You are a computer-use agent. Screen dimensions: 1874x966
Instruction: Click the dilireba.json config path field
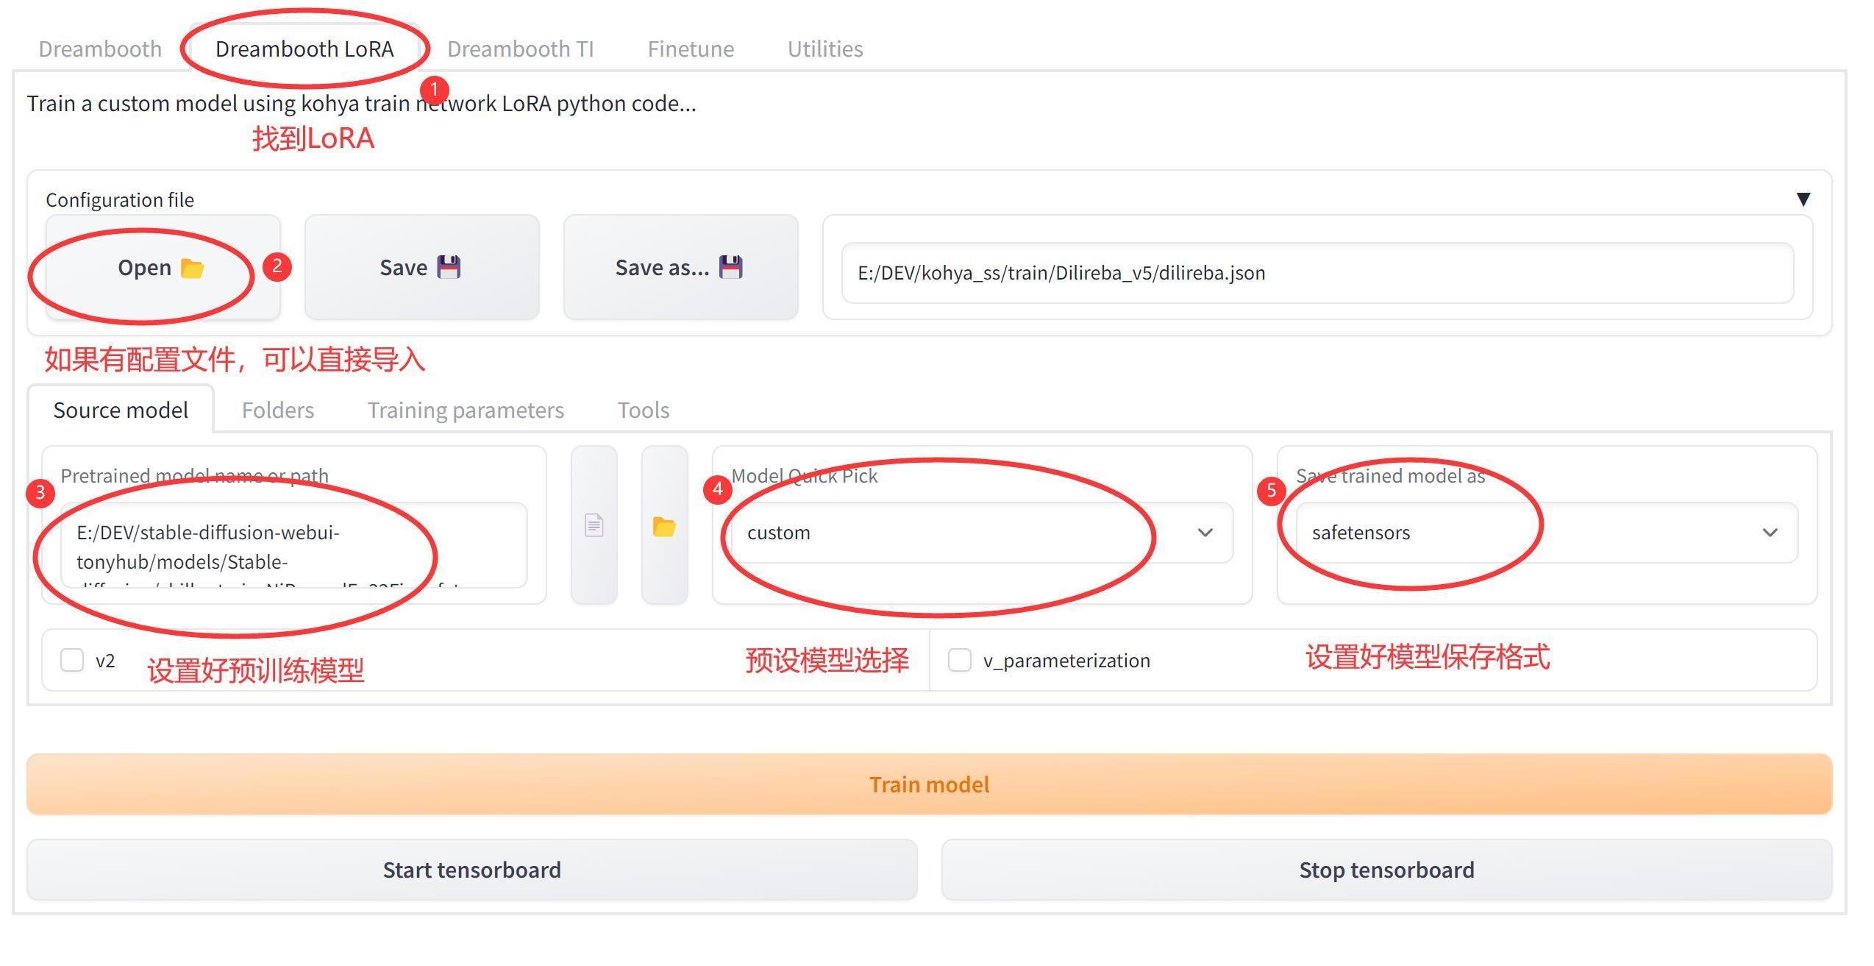coord(1317,273)
